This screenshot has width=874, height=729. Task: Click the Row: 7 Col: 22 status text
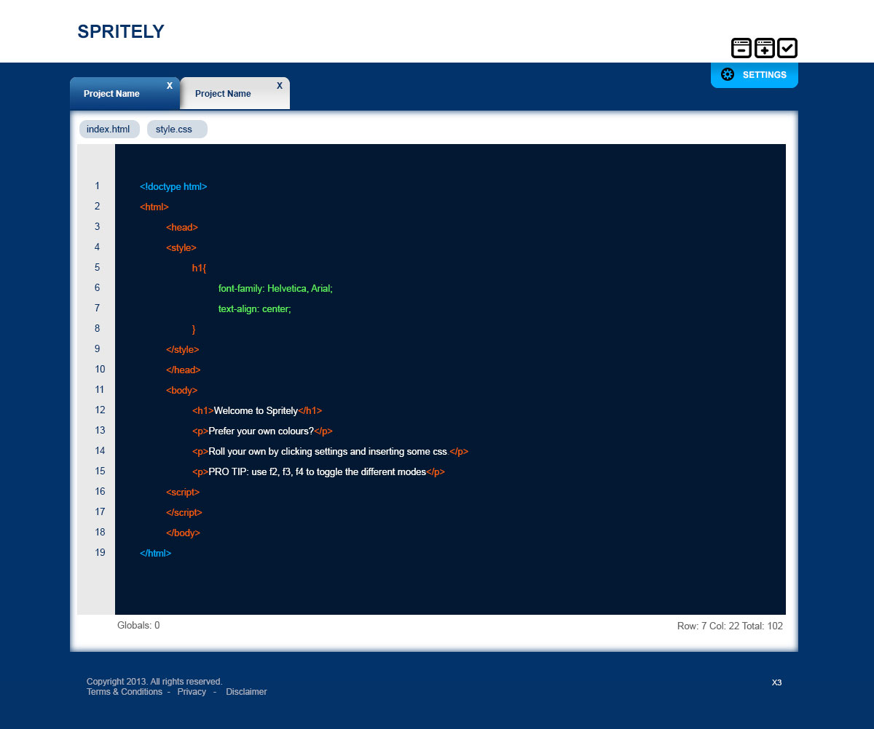730,626
